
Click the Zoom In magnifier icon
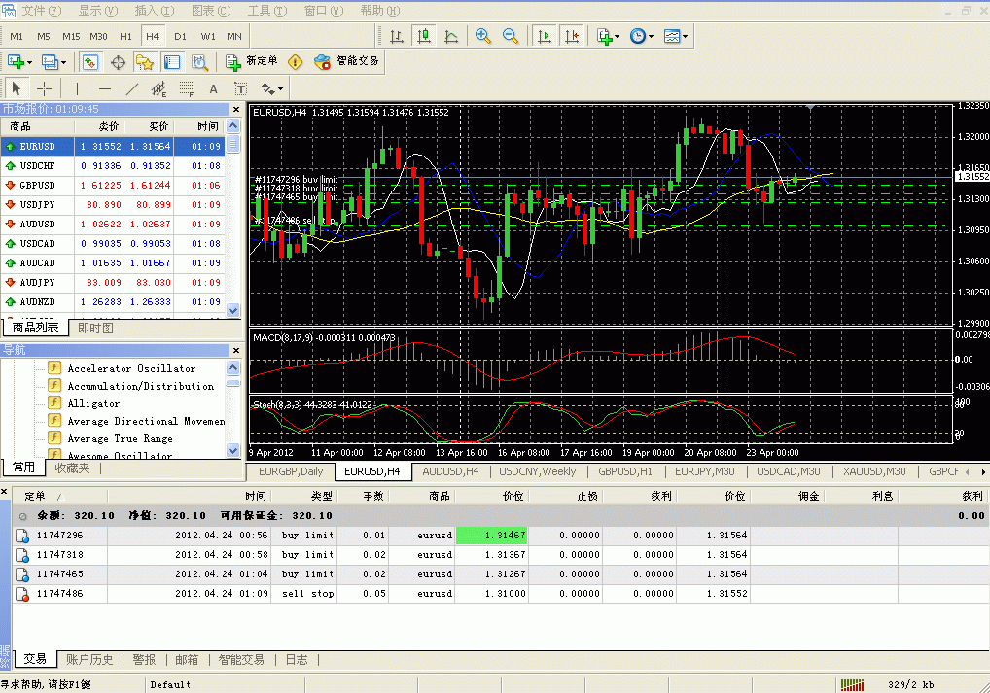point(482,36)
